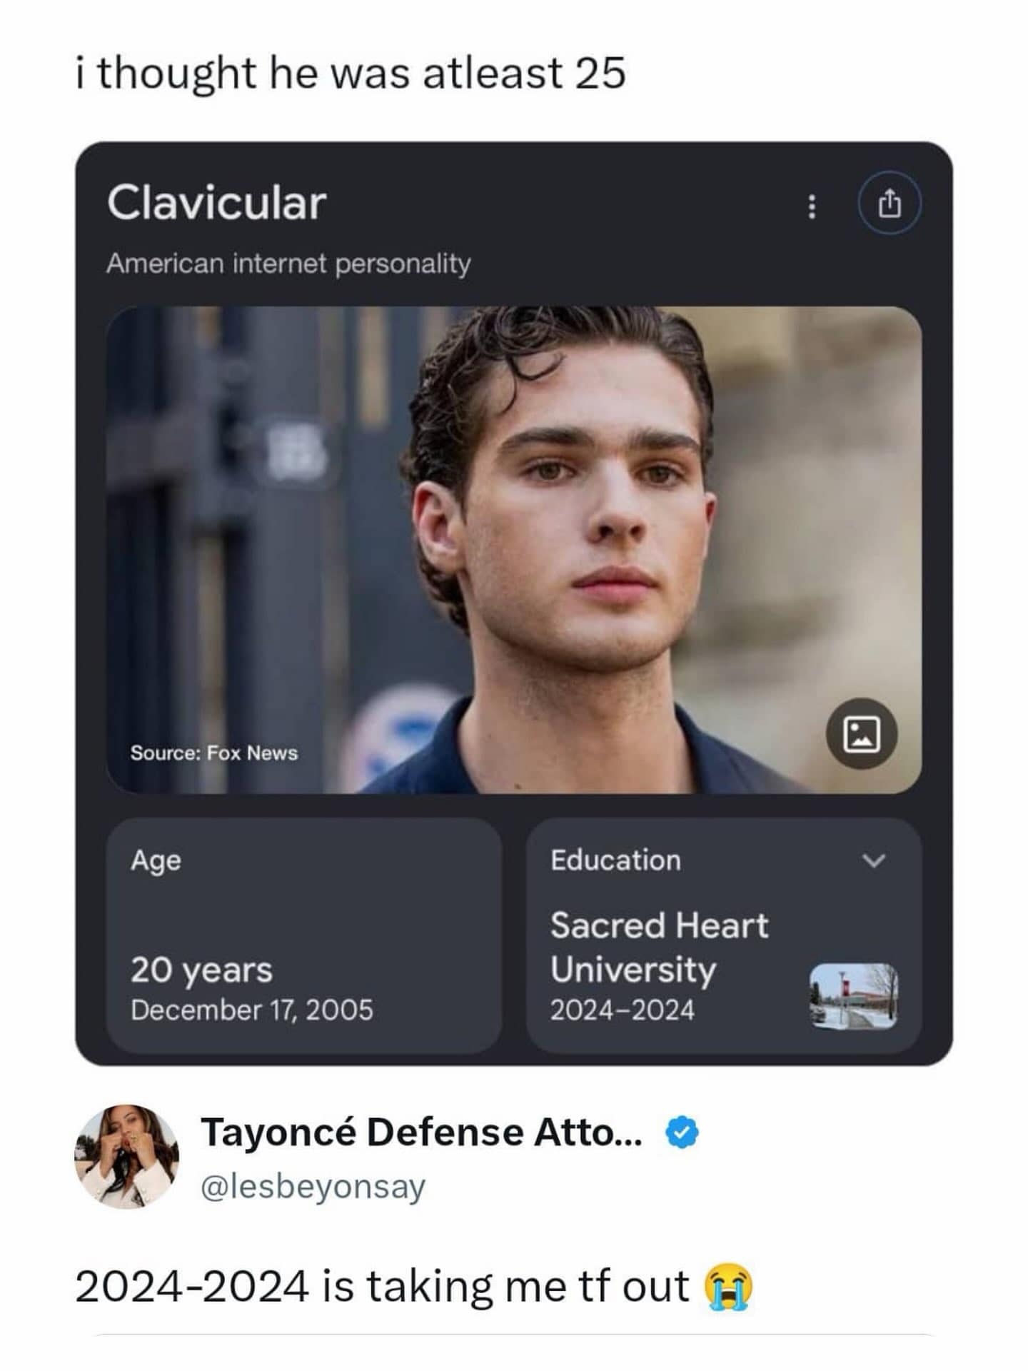Open the @lesbeyonsay handle
The height and width of the screenshot is (1371, 1028).
coord(313,1186)
